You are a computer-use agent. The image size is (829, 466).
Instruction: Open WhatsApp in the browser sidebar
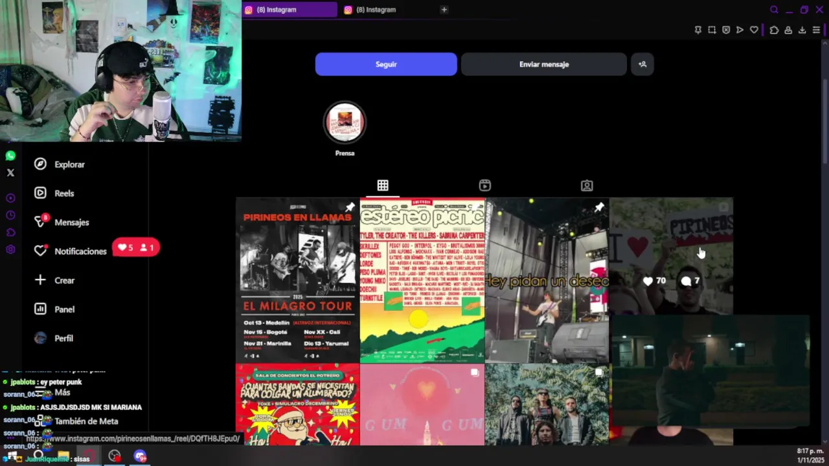point(10,156)
